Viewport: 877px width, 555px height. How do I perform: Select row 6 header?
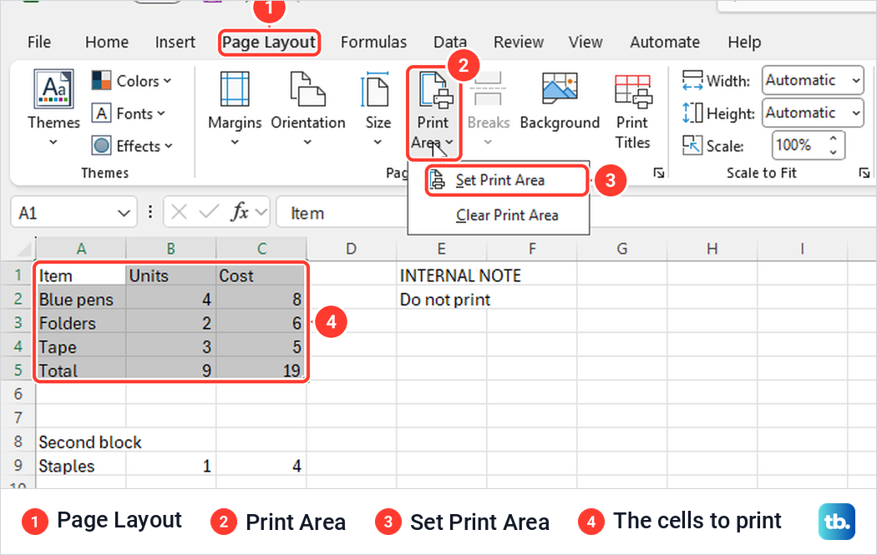coord(18,394)
